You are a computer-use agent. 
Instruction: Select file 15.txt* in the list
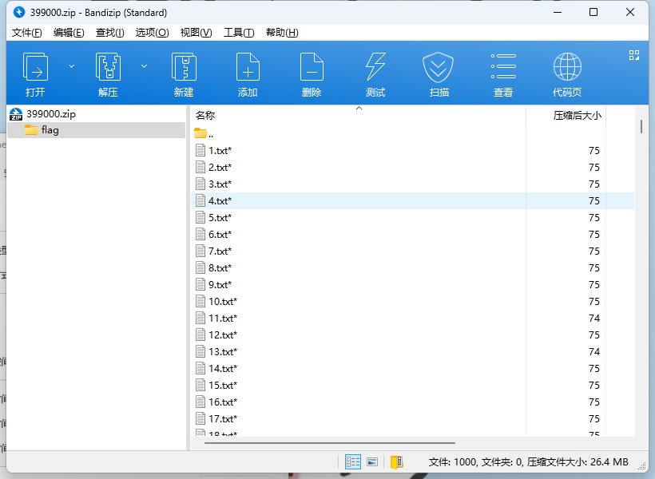point(412,385)
